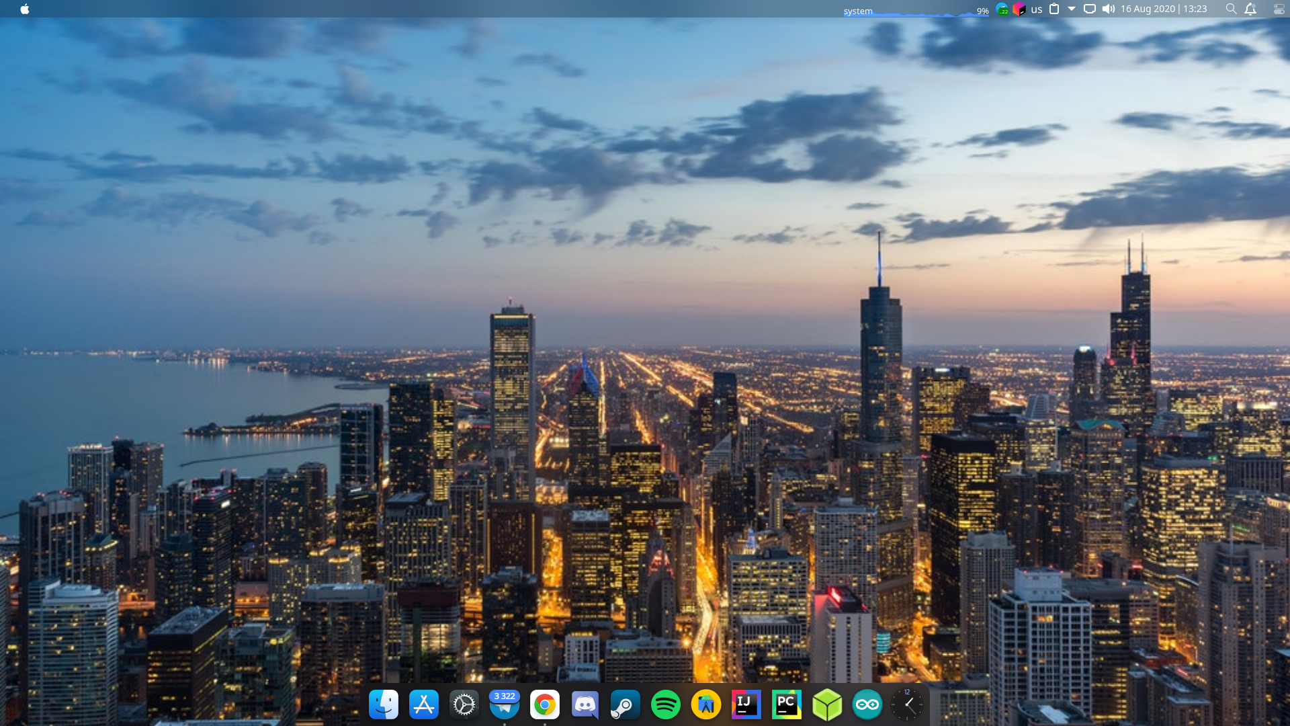Open the Apple logo menu
The width and height of the screenshot is (1290, 726).
[25, 9]
